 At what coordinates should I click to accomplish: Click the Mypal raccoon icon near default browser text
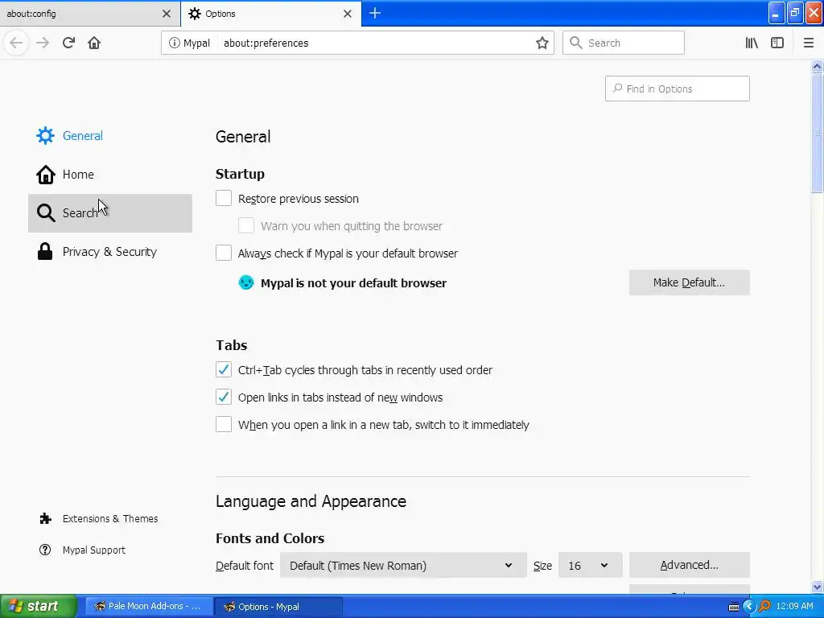pos(246,282)
